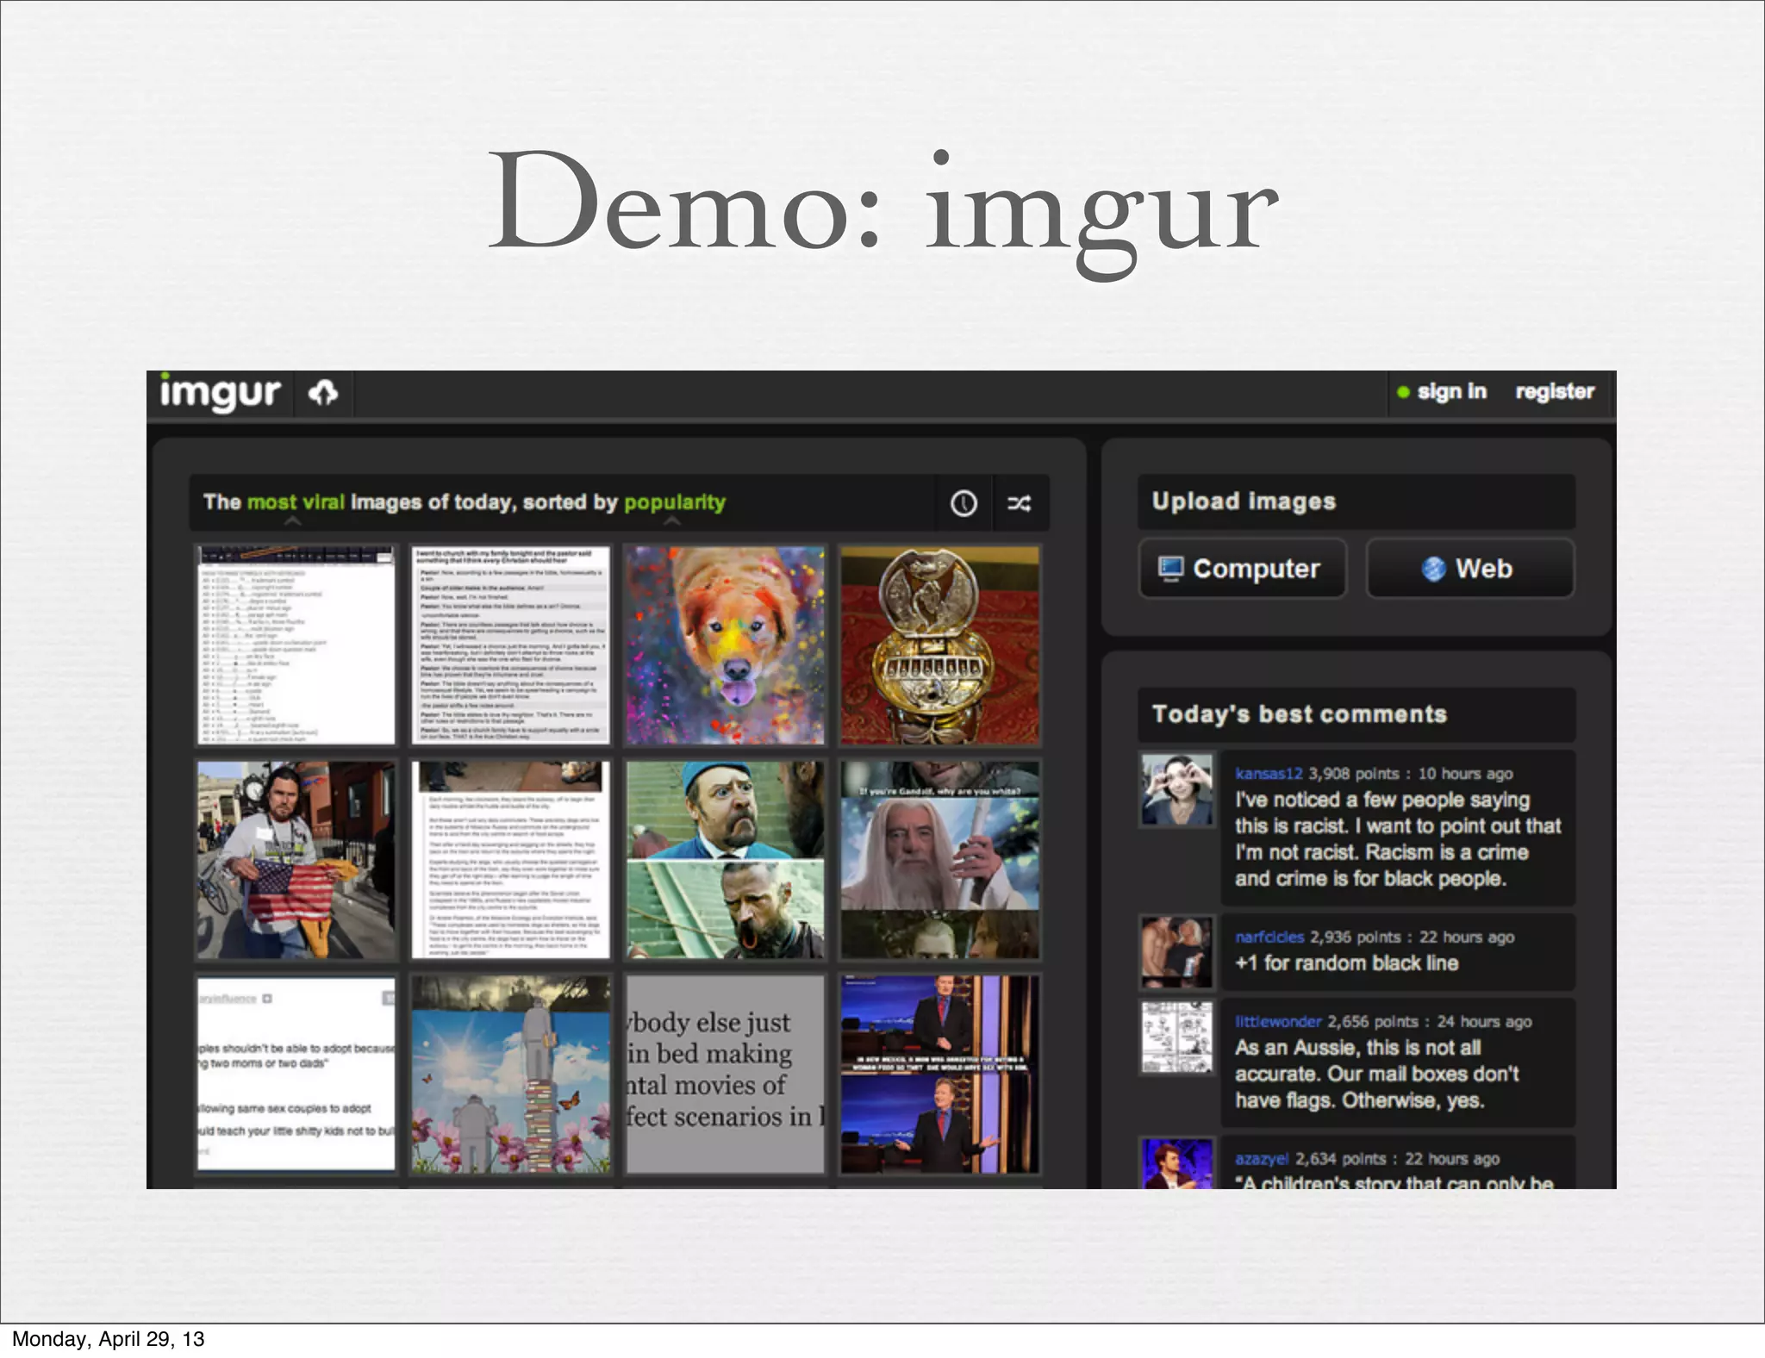Open littlewonder user profile
Screen dimensions: 1765x1358
[x=1278, y=1021]
